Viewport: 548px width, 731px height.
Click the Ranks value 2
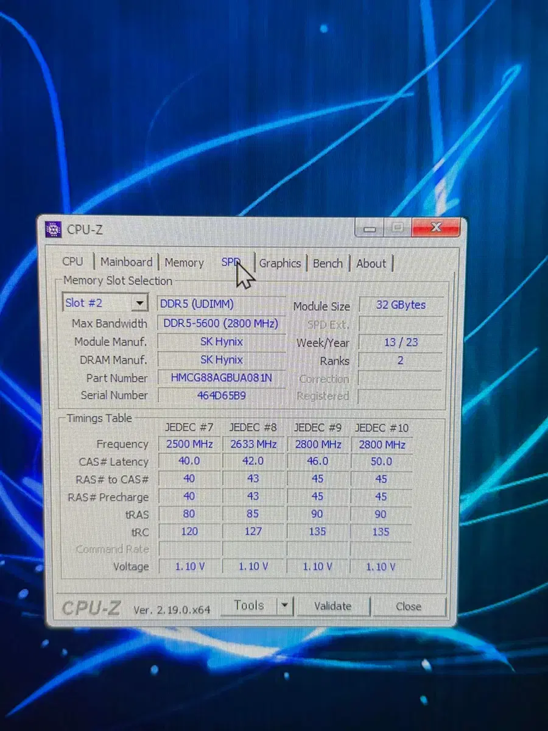point(401,361)
